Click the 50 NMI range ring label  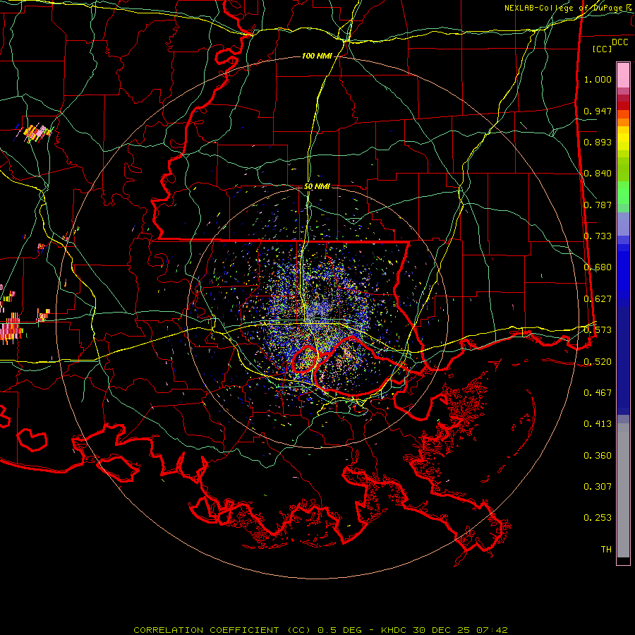[x=317, y=187]
